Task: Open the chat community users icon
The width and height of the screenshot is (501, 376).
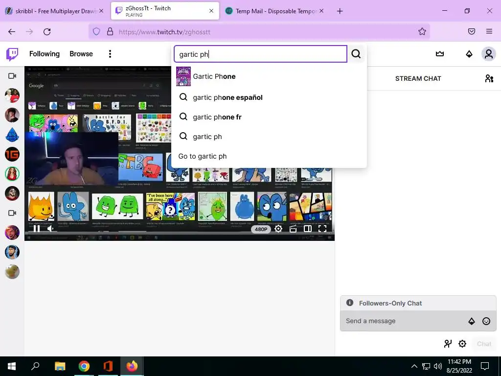Action: (x=489, y=78)
